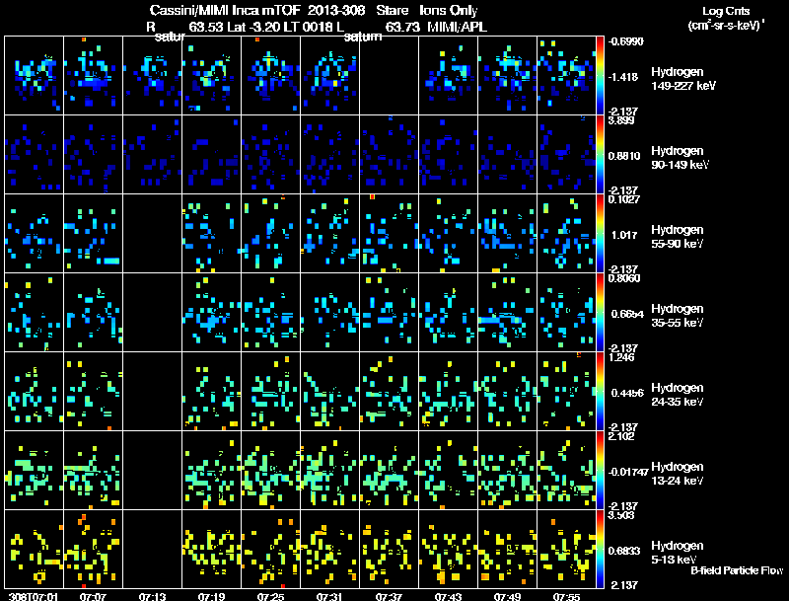Open the 55-90 keV panel at 07:43

click(449, 234)
